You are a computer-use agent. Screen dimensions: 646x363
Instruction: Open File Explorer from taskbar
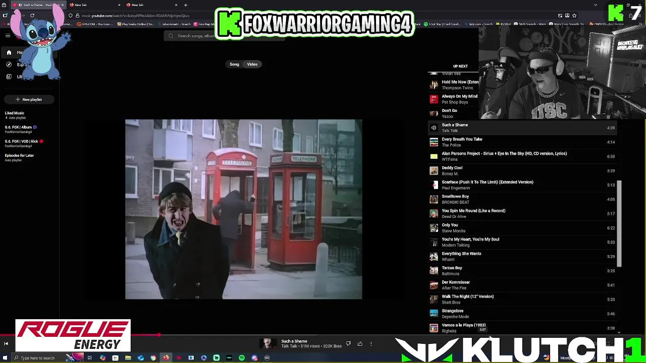point(128,358)
